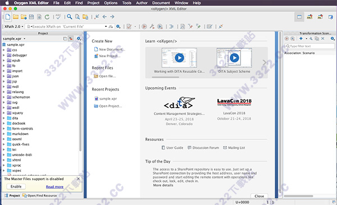Screen dimensions: 337x205
Task: Expand the docbook folder
Action: (x=4, y=124)
